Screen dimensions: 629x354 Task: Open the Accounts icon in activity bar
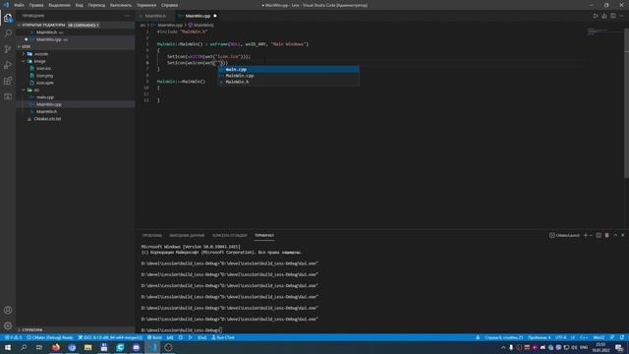click(x=8, y=310)
